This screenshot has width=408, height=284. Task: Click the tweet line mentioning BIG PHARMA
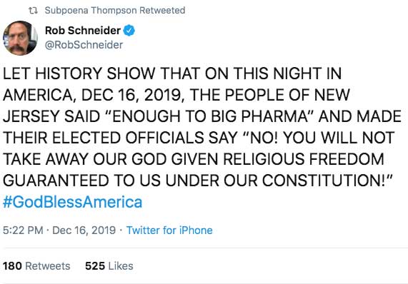pyautogui.click(x=202, y=116)
